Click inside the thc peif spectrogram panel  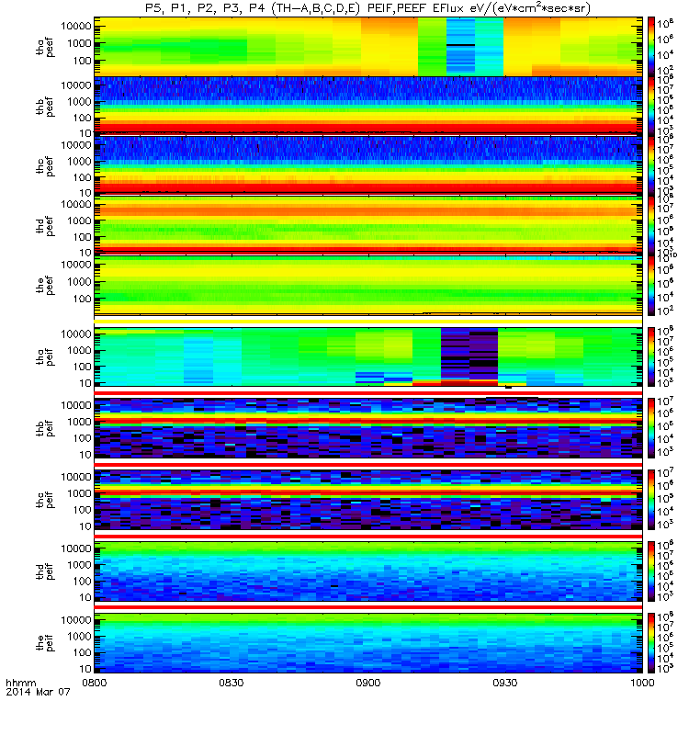(x=368, y=500)
